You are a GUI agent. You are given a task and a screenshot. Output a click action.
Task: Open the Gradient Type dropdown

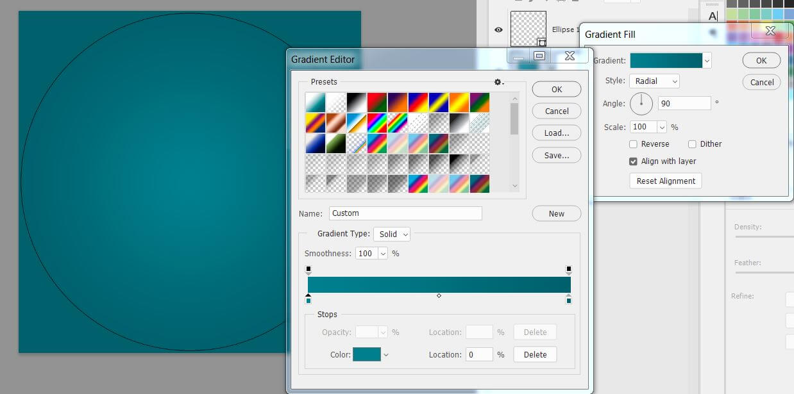click(x=392, y=234)
